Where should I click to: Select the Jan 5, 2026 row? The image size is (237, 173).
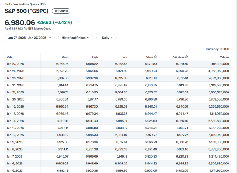[x=15, y=170]
